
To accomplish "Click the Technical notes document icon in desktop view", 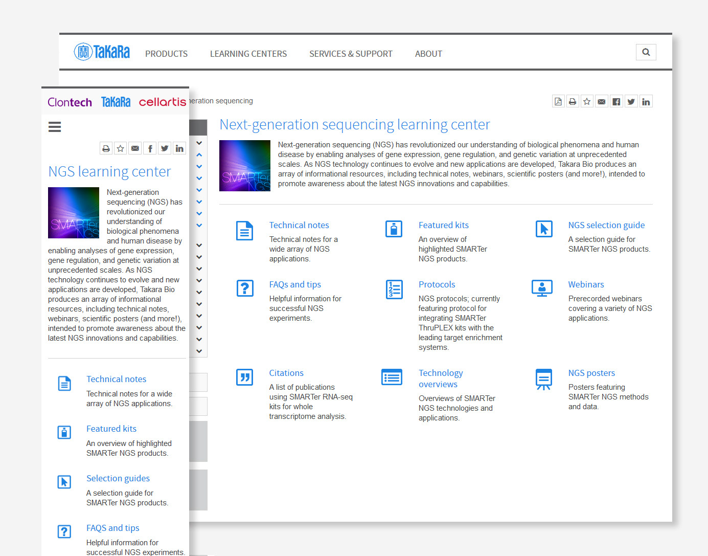I will 244,231.
